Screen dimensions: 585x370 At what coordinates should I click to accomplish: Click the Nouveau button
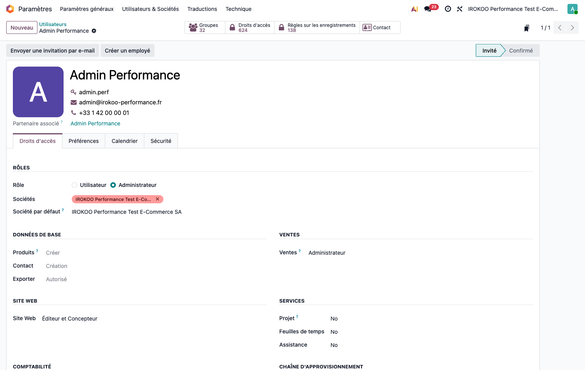[22, 28]
